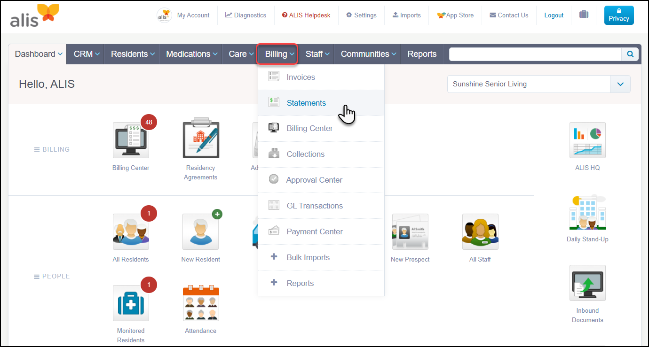Click the Statements menu icon
Image resolution: width=649 pixels, height=347 pixels.
coord(274,102)
